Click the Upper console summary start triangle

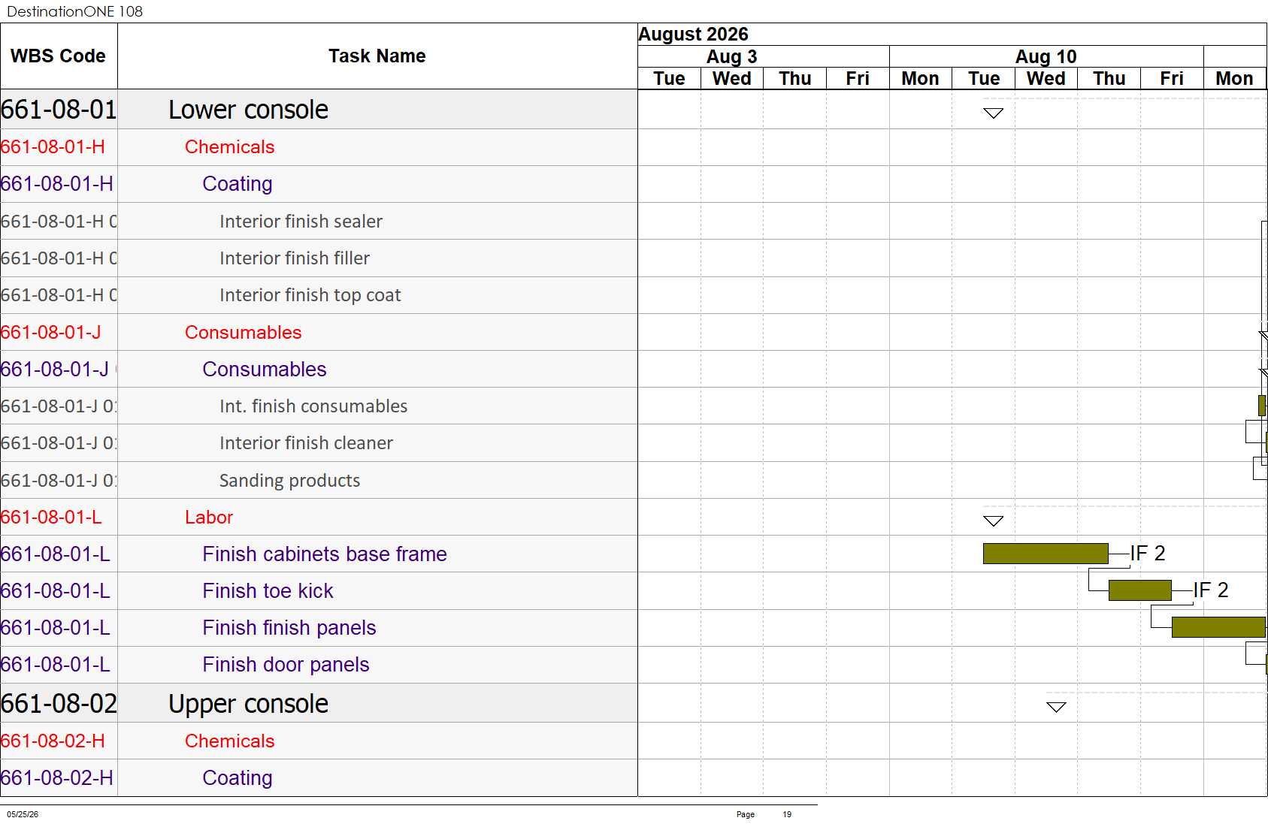pyautogui.click(x=1056, y=708)
